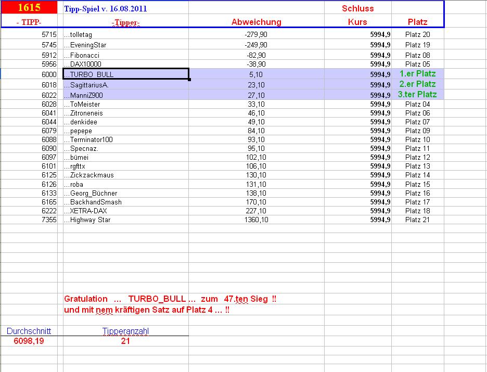487x372 pixels.
Task: Select the header Tipp-Spiel v. 16.08.2011
Action: pos(106,8)
